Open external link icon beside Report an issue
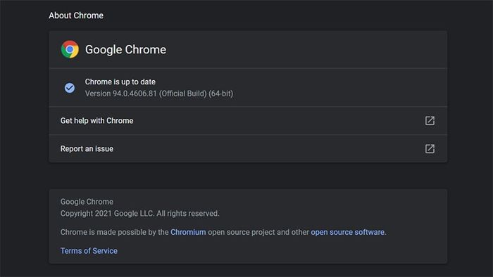The image size is (493, 277). (x=430, y=149)
